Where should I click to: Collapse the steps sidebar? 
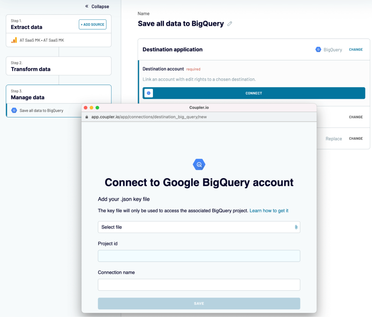[97, 7]
